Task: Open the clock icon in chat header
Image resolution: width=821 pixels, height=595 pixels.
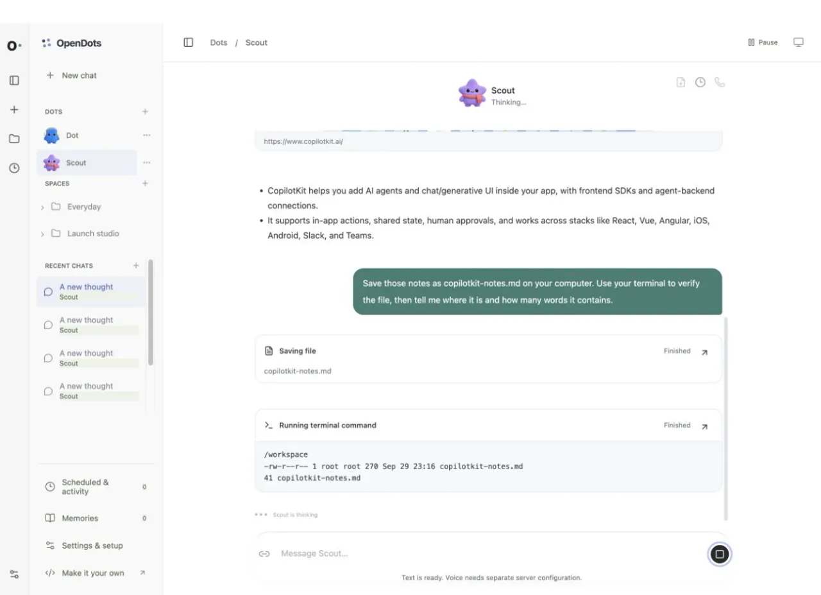Action: tap(700, 82)
